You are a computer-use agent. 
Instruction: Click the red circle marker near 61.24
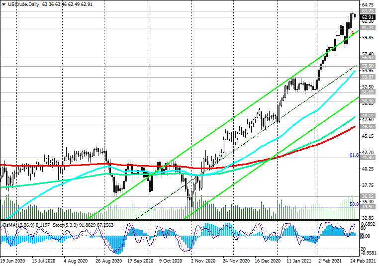click(x=353, y=33)
